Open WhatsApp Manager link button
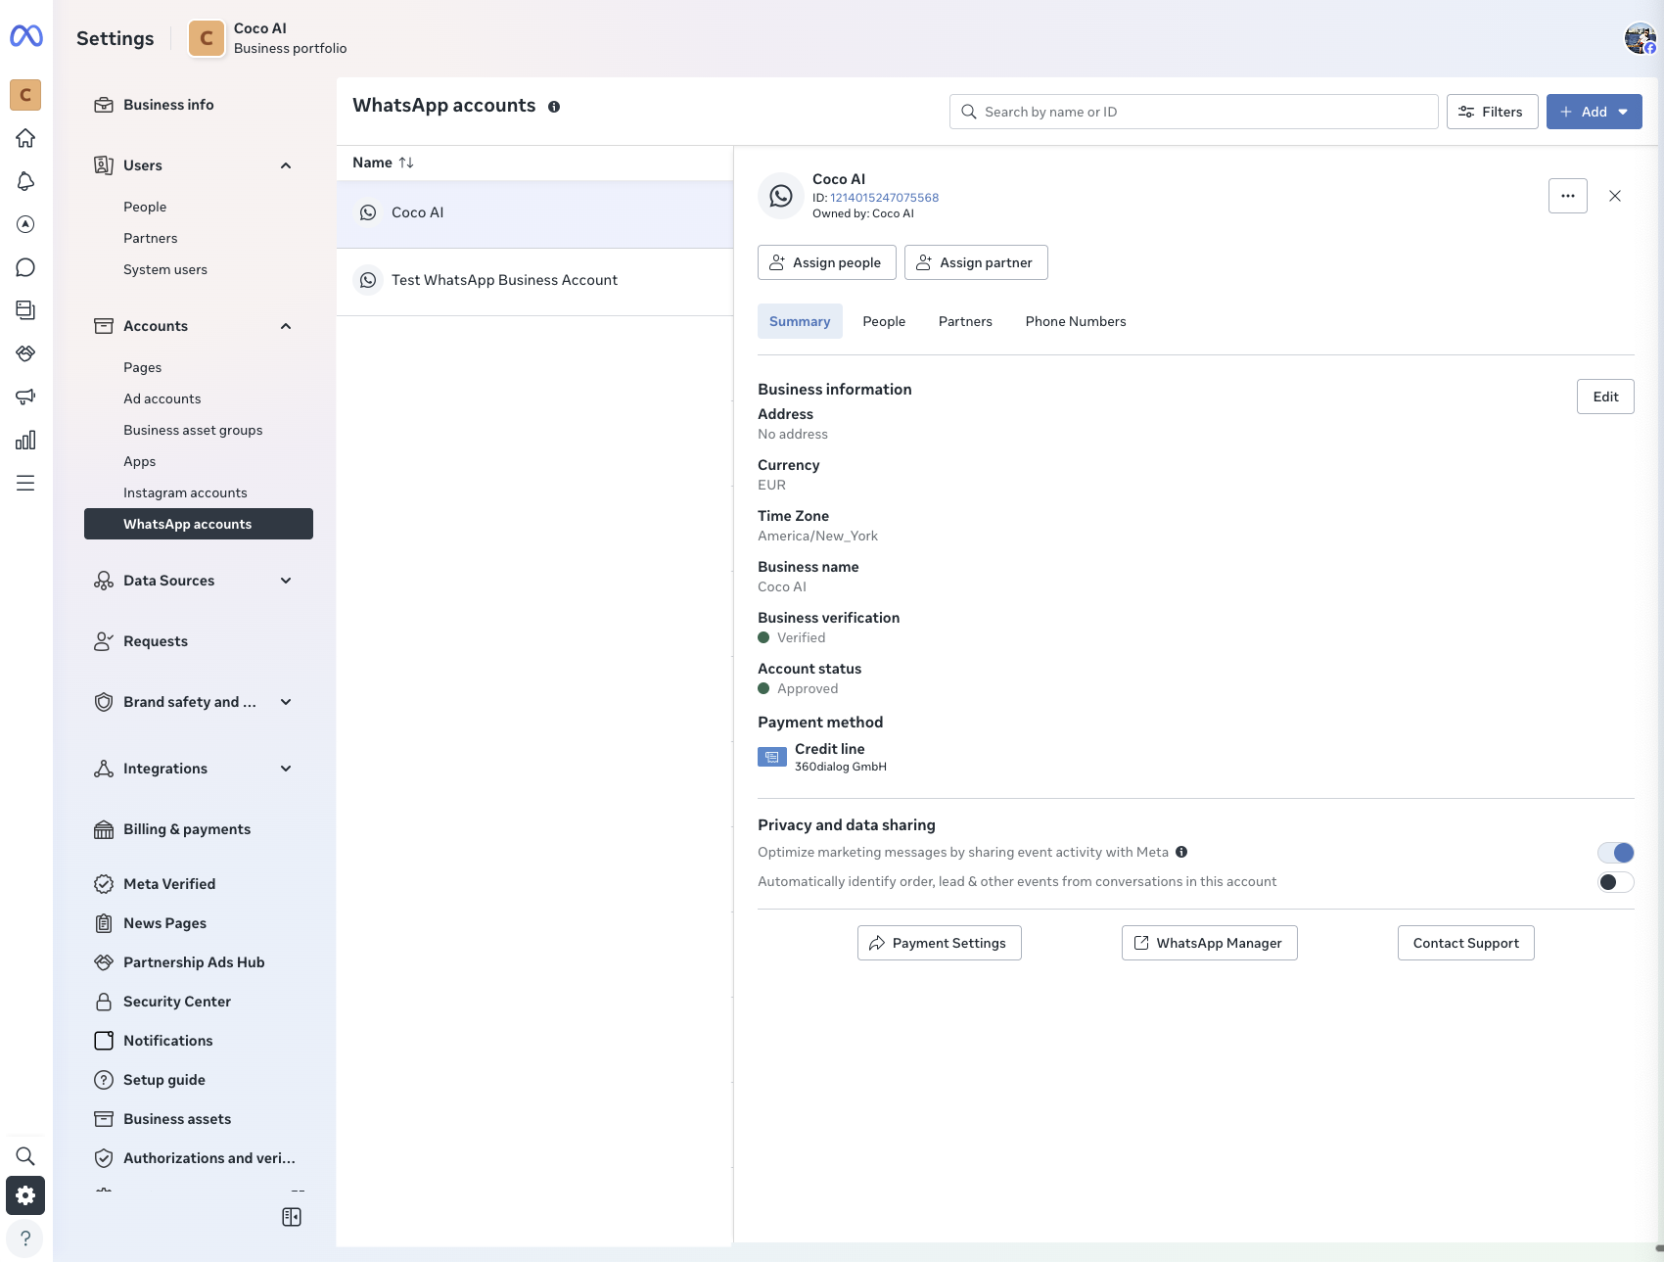 pos(1209,943)
